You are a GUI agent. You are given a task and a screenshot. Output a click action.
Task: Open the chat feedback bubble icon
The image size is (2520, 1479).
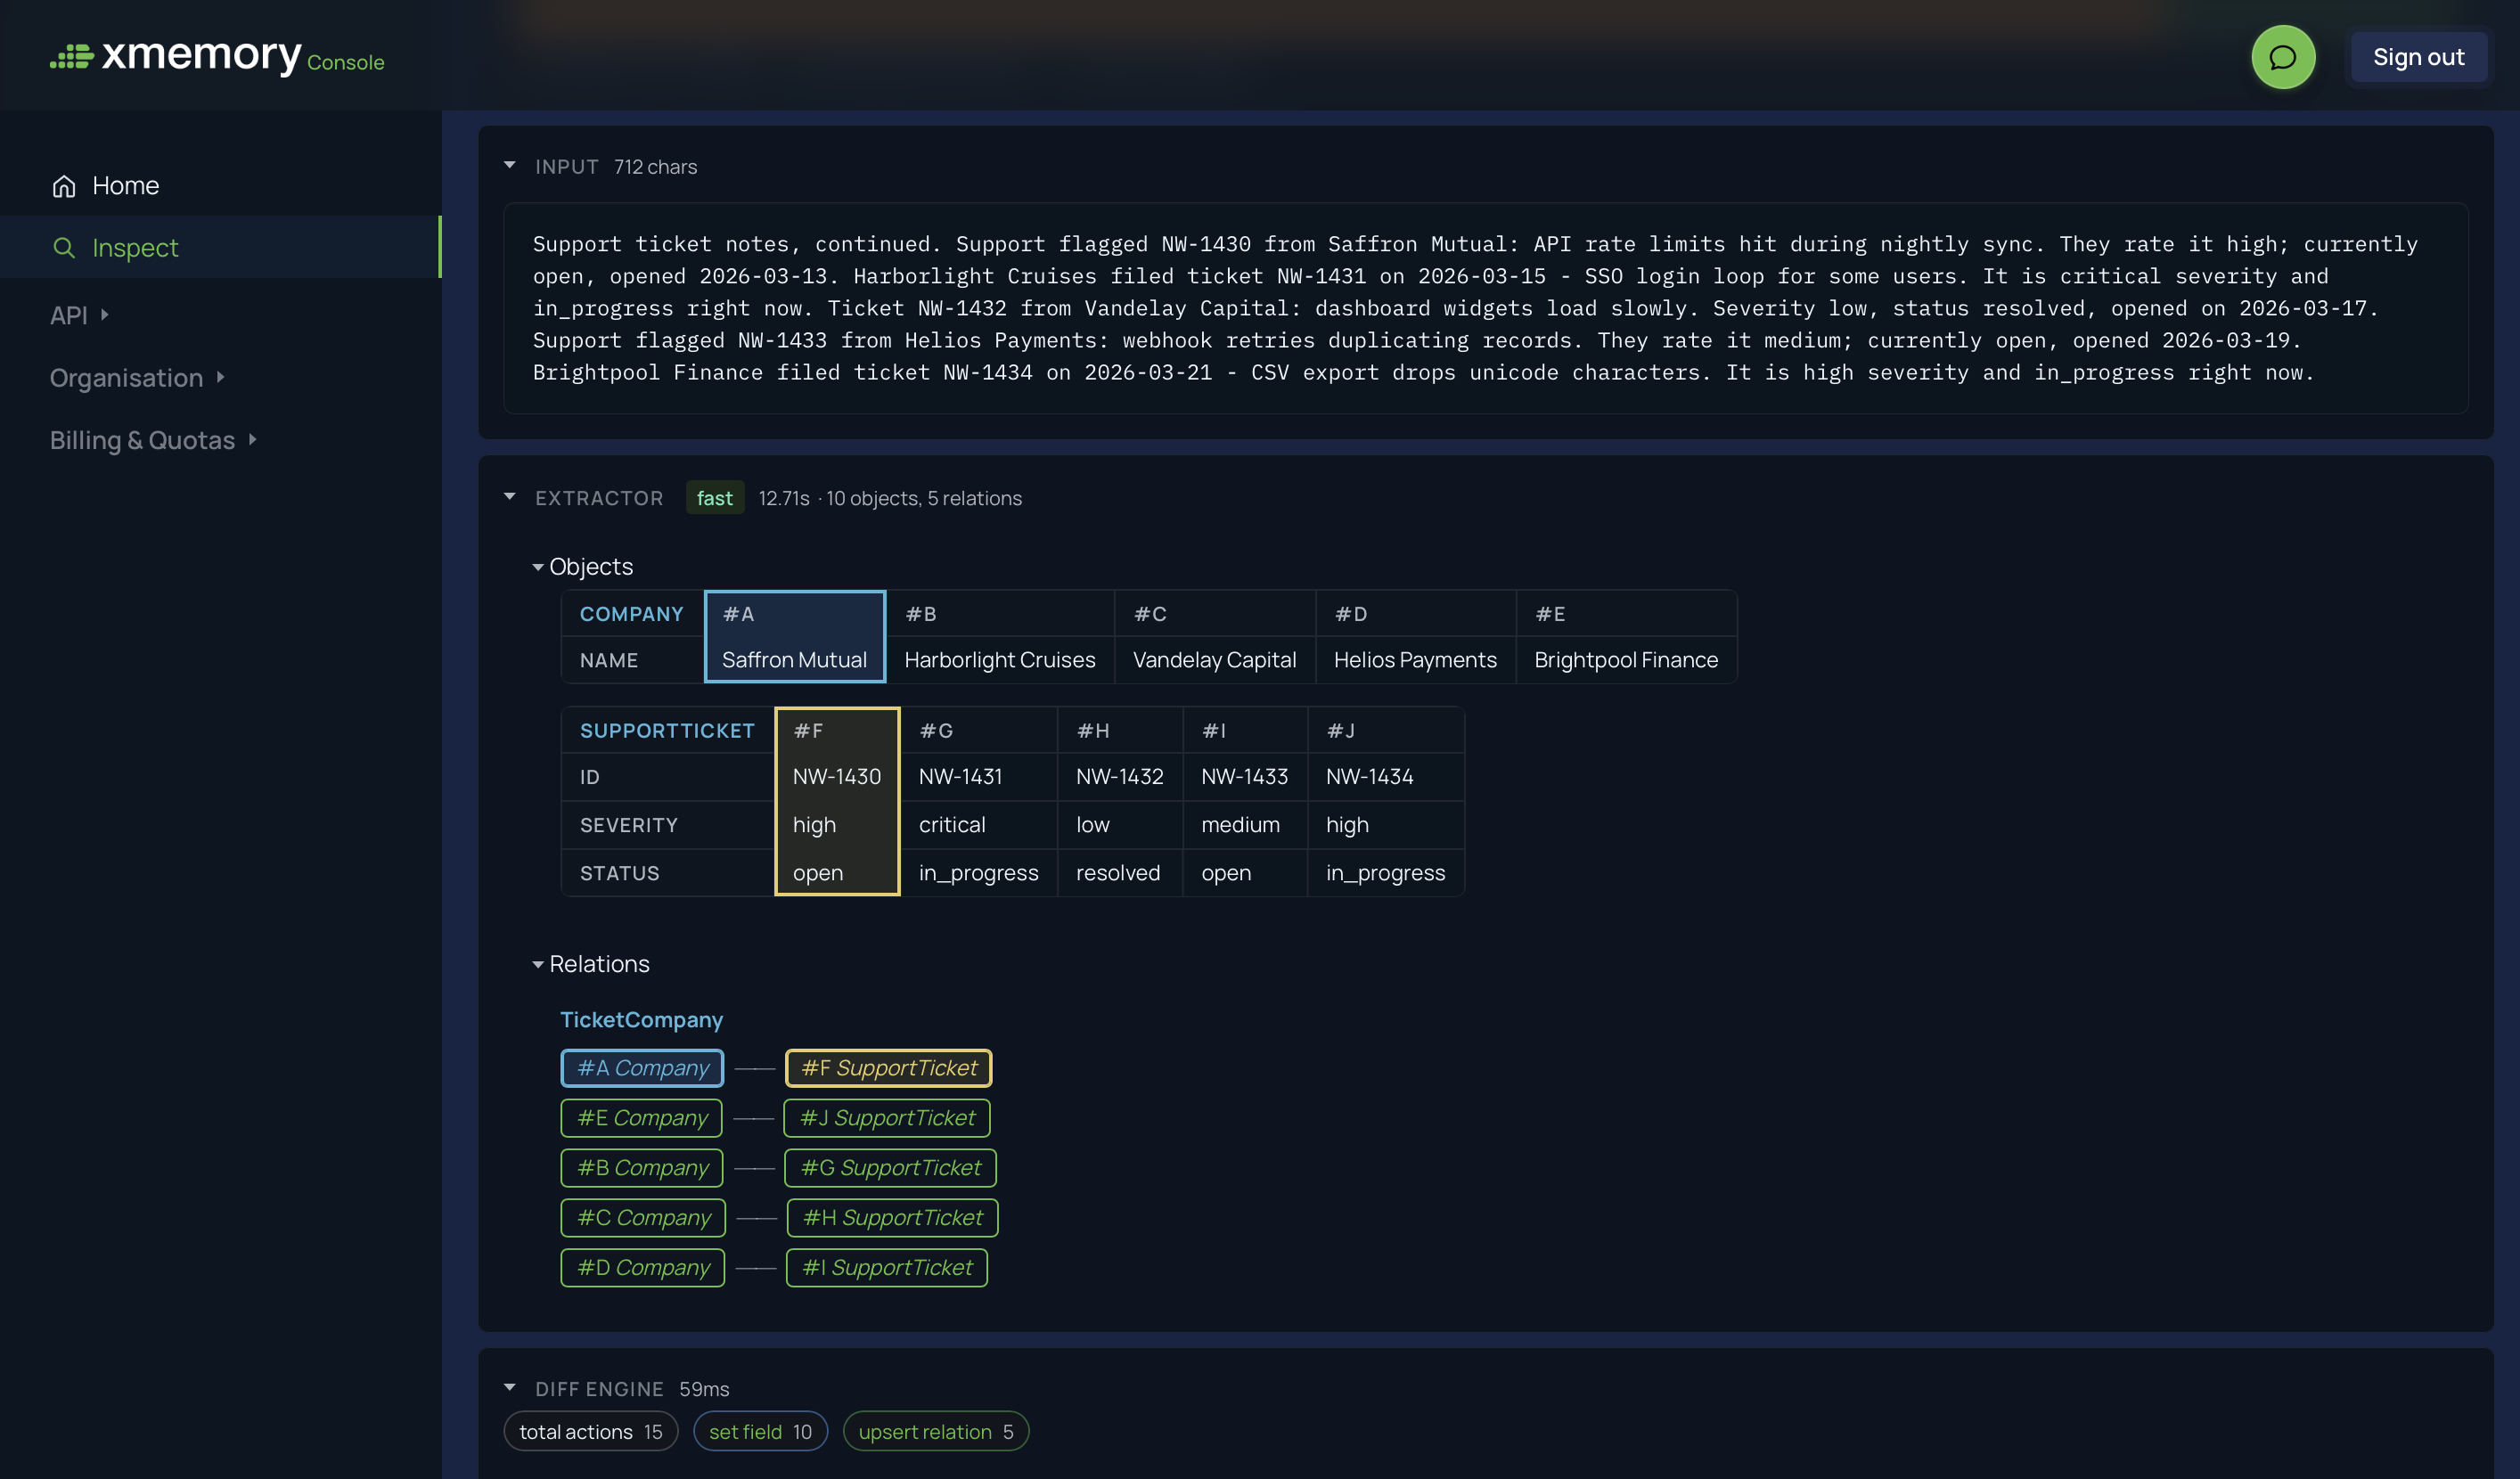point(2282,57)
